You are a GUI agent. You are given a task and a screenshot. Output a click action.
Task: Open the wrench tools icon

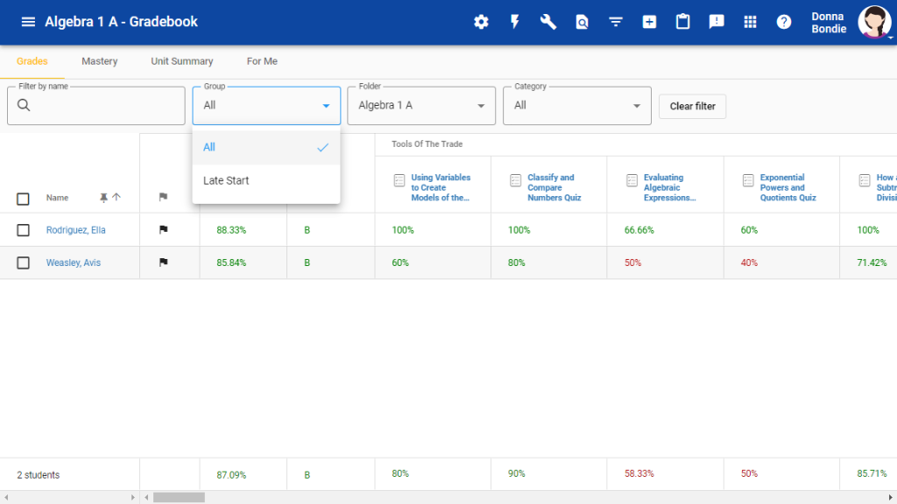(547, 22)
